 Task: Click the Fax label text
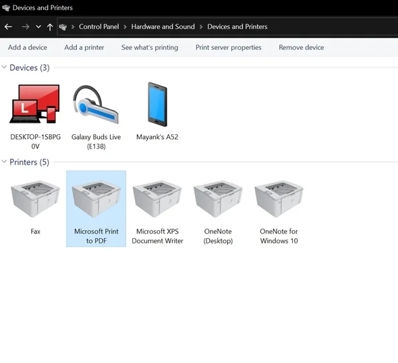point(35,231)
